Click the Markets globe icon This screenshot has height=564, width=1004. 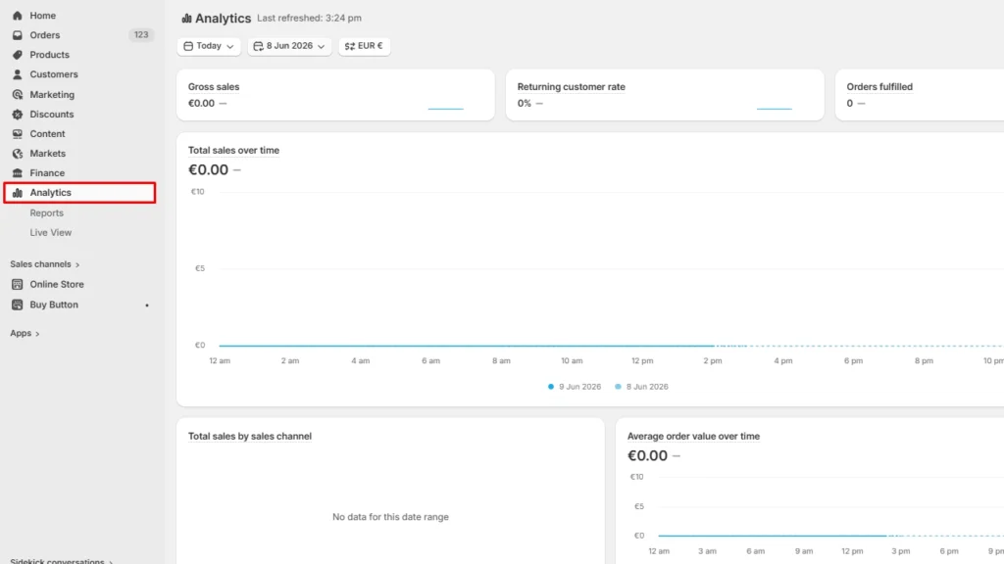(x=18, y=154)
